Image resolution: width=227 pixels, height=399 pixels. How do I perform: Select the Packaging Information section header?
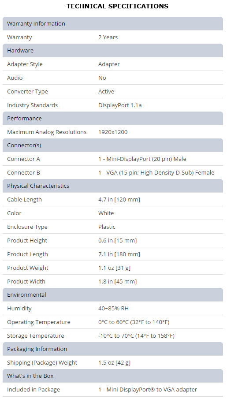(113, 349)
